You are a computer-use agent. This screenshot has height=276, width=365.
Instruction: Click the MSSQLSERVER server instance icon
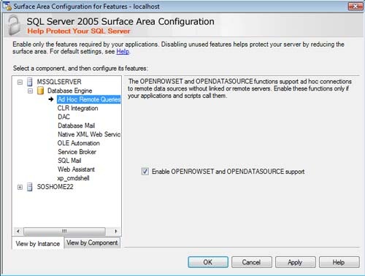(x=30, y=82)
